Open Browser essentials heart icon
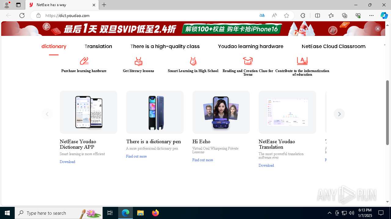The image size is (391, 219). [358, 16]
